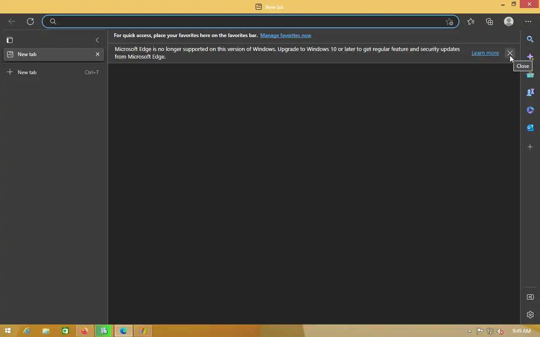This screenshot has height=337, width=540.
Task: Open Microsoft 365 sidebar icon
Action: tap(530, 110)
